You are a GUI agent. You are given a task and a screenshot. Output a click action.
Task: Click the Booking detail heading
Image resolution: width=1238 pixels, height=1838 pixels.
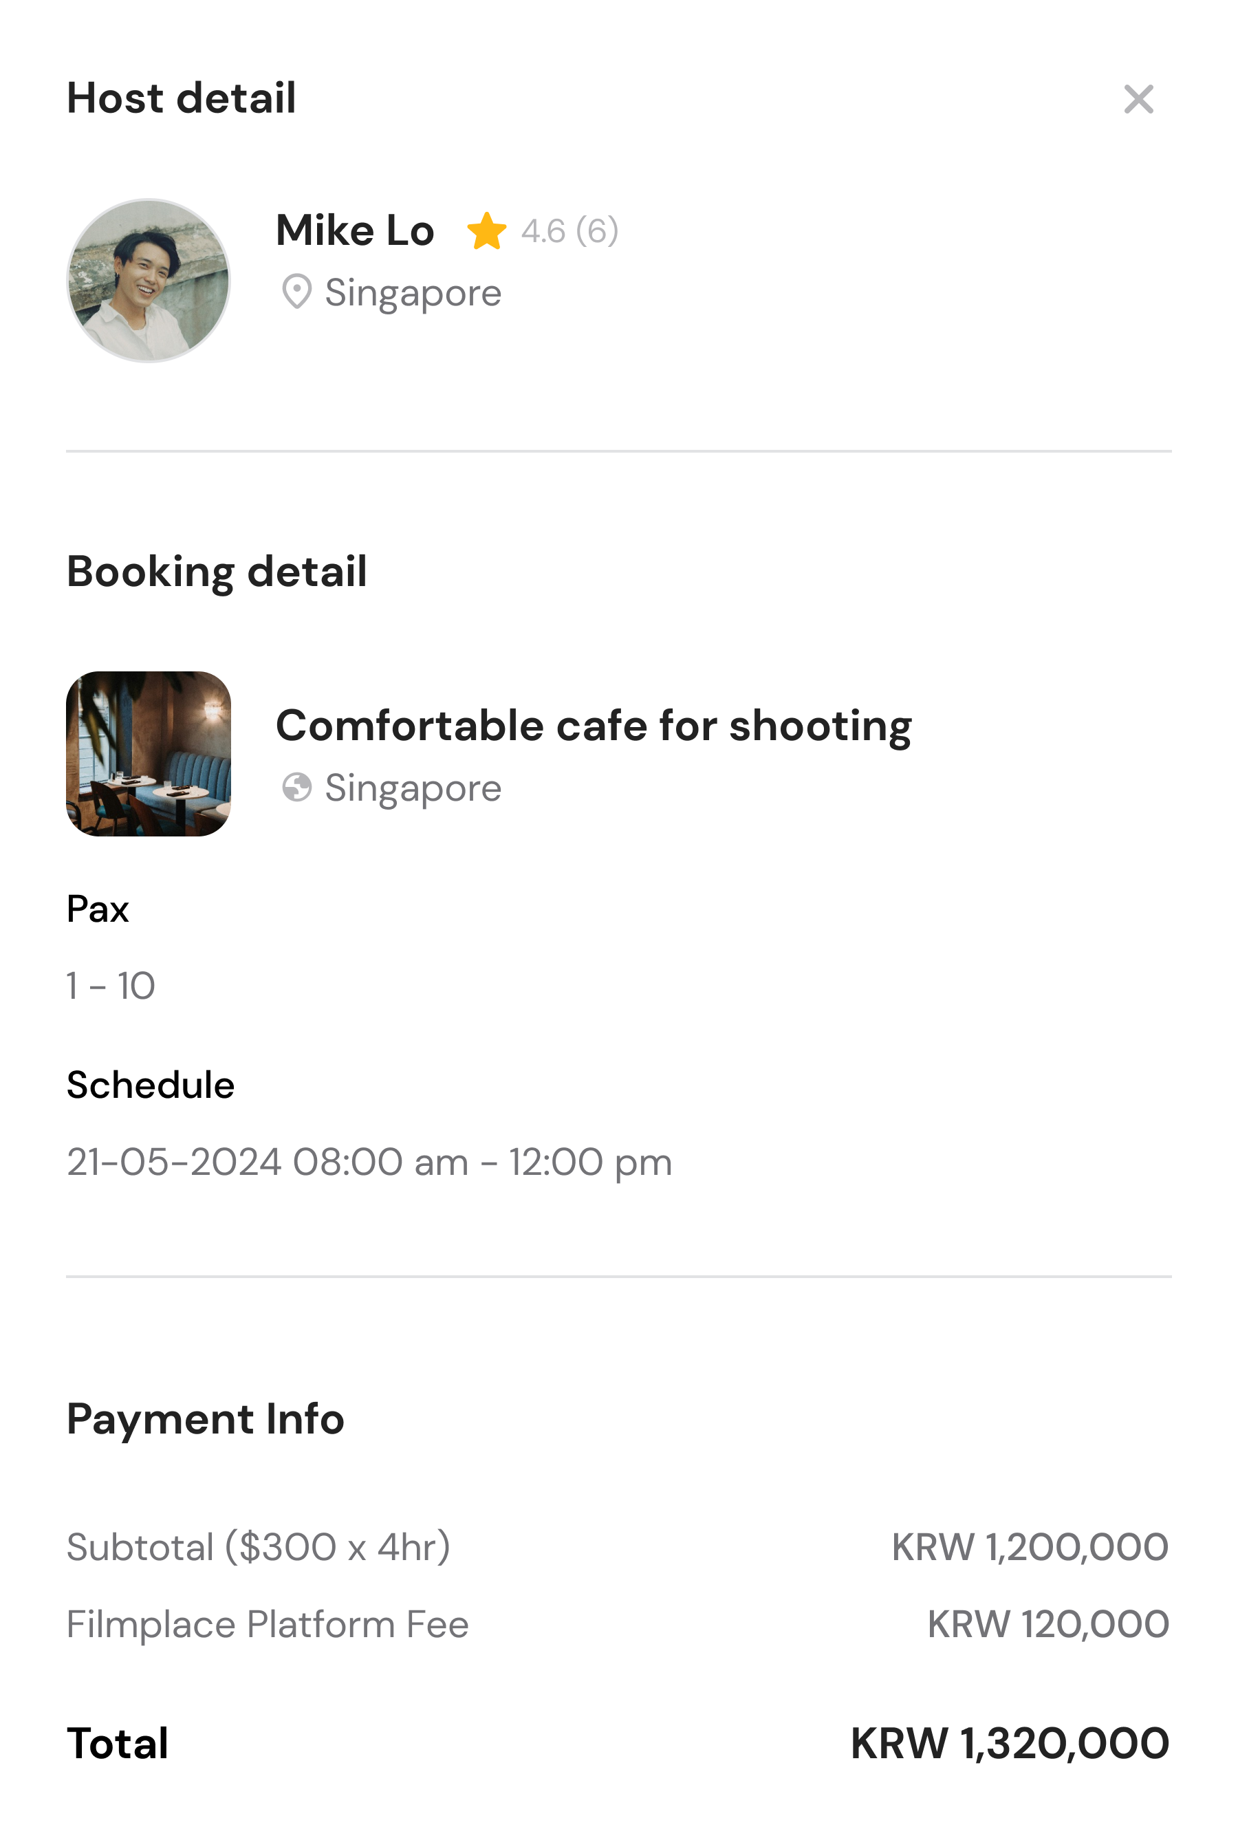click(x=217, y=572)
